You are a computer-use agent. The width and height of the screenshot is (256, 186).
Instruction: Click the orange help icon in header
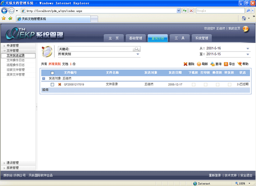pyautogui.click(x=246, y=29)
